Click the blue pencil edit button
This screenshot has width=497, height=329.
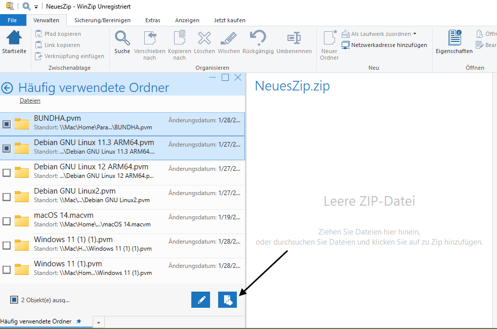coord(200,300)
